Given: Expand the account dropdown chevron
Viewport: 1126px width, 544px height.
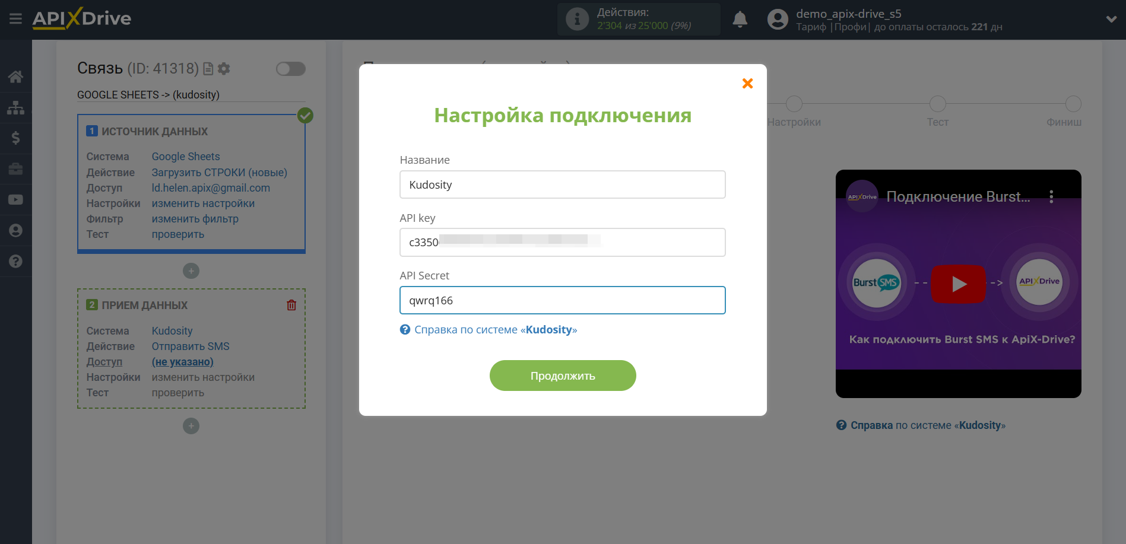Looking at the screenshot, I should (1111, 19).
